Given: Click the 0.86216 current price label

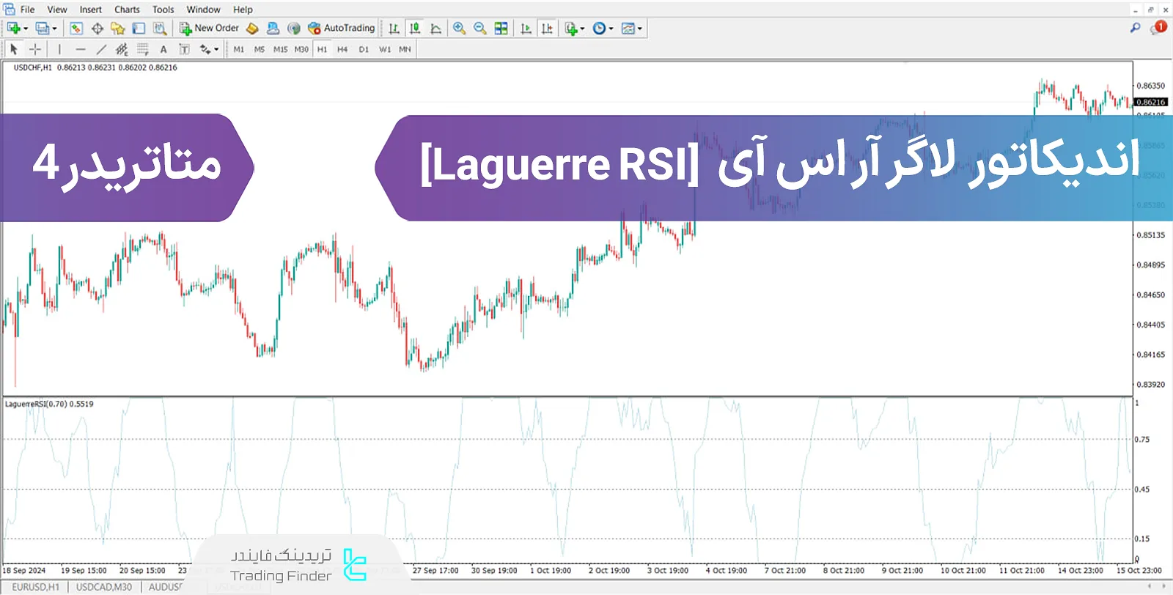Looking at the screenshot, I should (1150, 102).
